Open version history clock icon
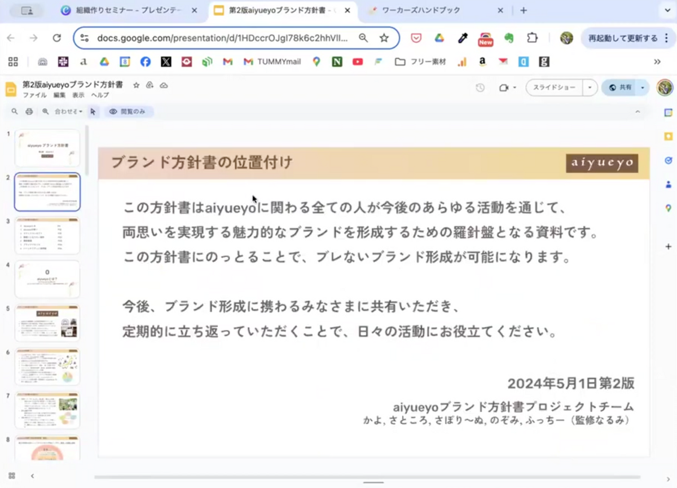677x488 pixels. tap(480, 88)
